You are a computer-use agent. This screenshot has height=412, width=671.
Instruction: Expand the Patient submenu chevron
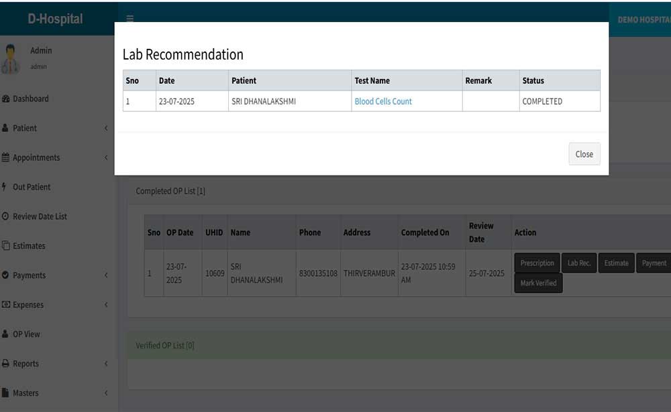tap(106, 129)
